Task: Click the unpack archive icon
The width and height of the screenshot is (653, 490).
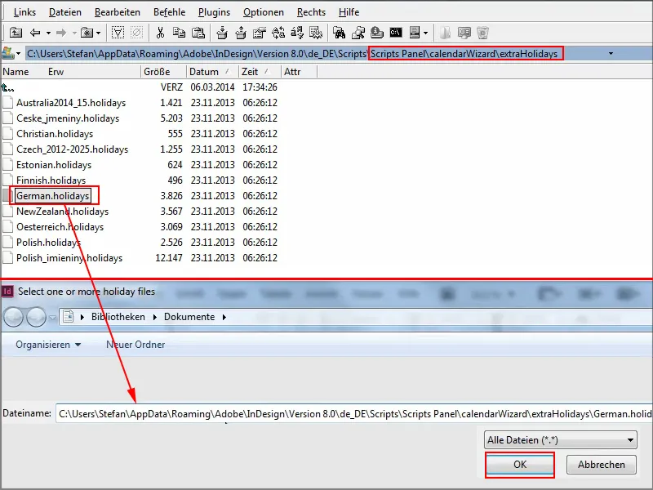Action: pos(241,33)
